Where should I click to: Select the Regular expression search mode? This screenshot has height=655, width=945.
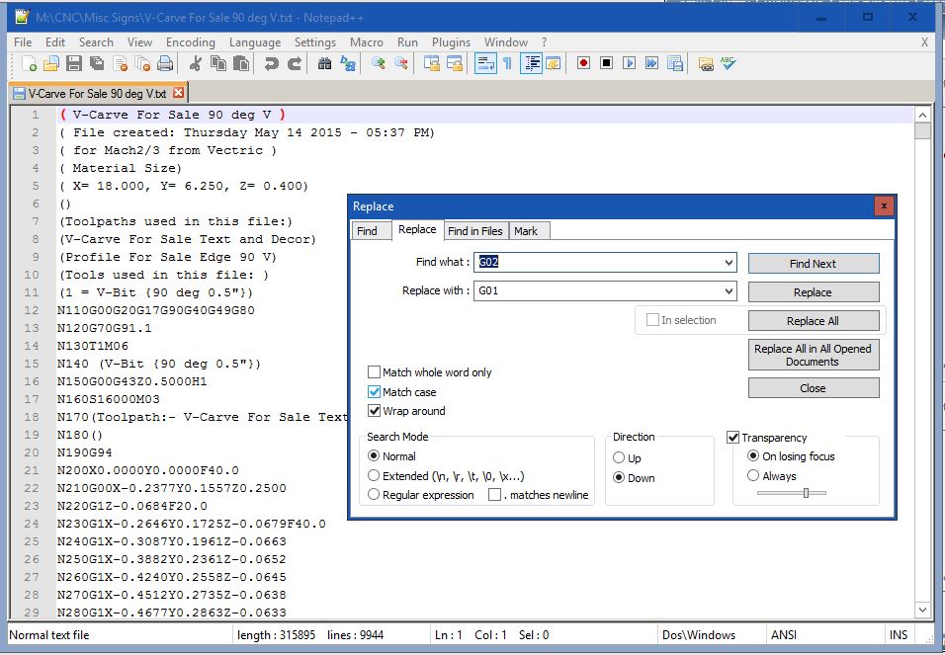tap(374, 494)
